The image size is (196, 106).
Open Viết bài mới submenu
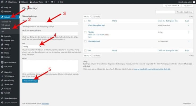pos(6,25)
